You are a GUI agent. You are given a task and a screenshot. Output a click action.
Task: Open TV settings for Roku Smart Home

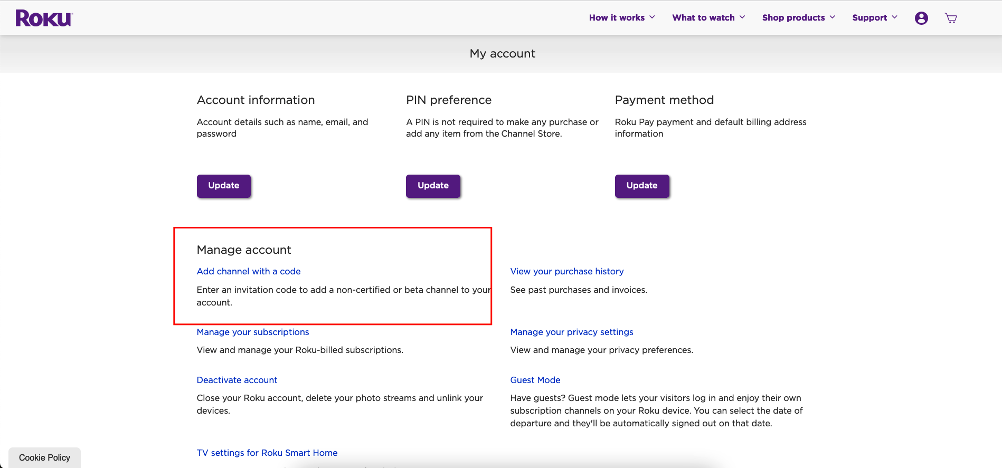[x=267, y=453]
